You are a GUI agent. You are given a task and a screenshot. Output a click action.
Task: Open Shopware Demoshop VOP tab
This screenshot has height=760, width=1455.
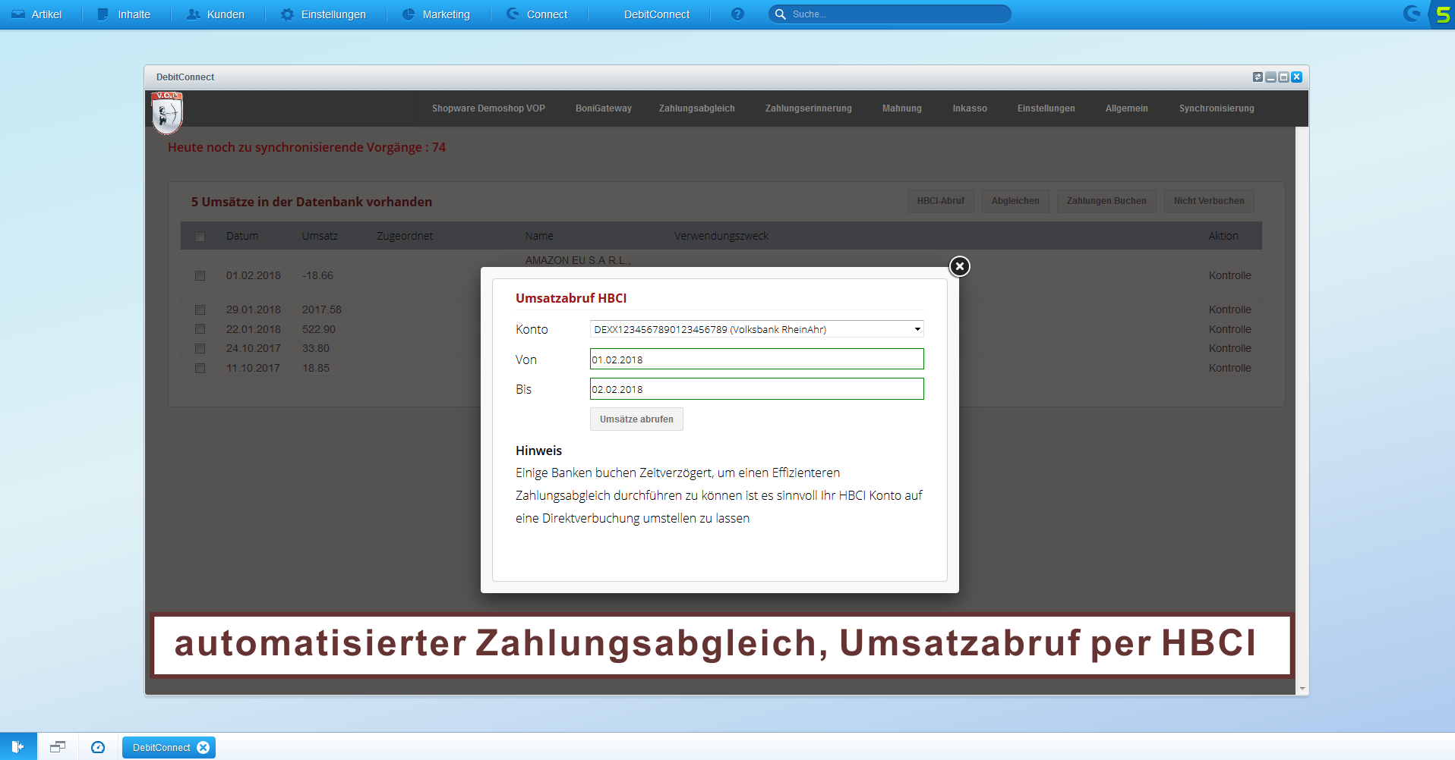[488, 108]
